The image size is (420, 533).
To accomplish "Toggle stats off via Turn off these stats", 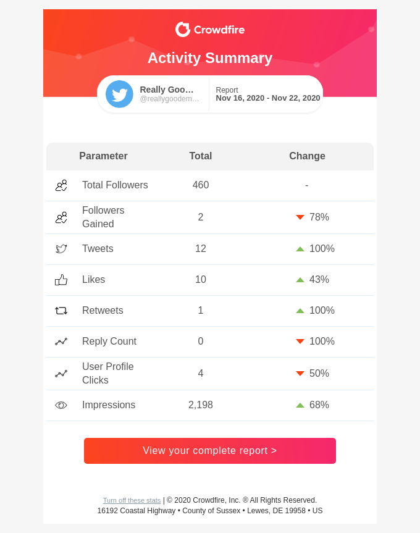I will tap(132, 500).
